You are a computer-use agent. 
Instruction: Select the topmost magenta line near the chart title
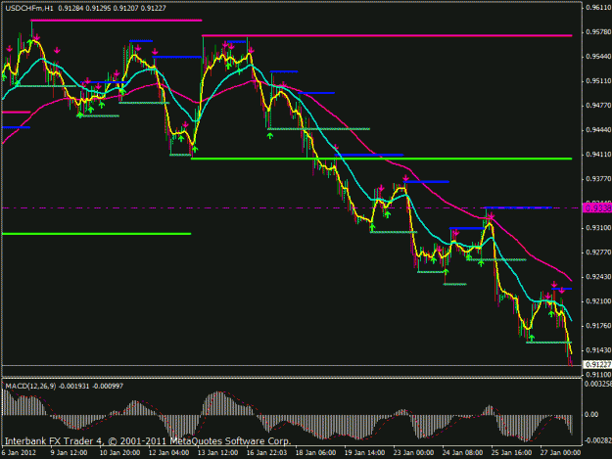[117, 20]
